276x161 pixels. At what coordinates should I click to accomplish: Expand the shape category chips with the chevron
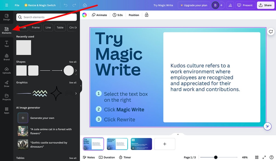[x=76, y=27]
